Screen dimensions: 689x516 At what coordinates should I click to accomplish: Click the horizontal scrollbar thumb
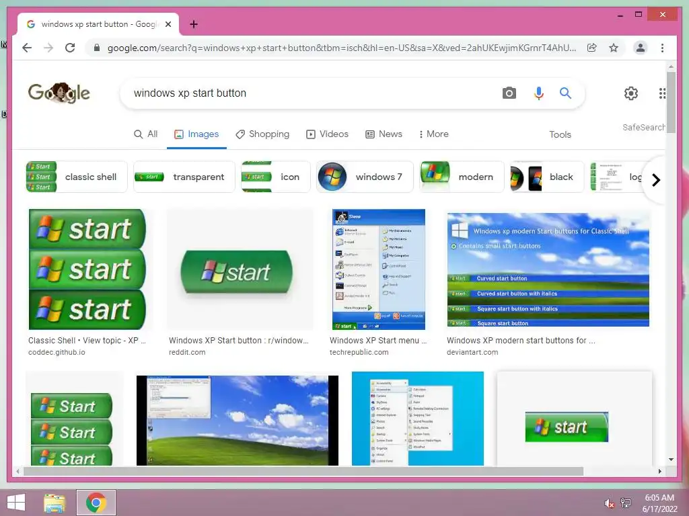click(303, 471)
